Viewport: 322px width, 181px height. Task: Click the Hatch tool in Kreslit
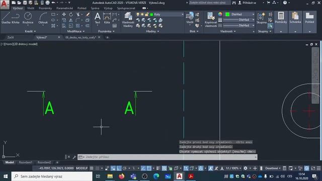(x=53, y=26)
